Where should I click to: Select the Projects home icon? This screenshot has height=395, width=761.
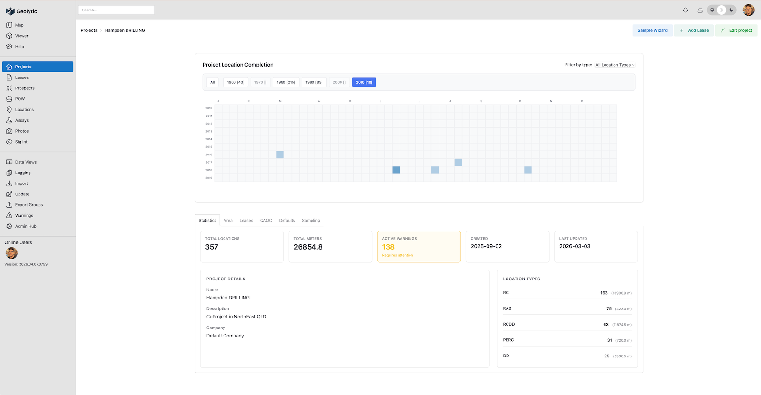point(9,67)
